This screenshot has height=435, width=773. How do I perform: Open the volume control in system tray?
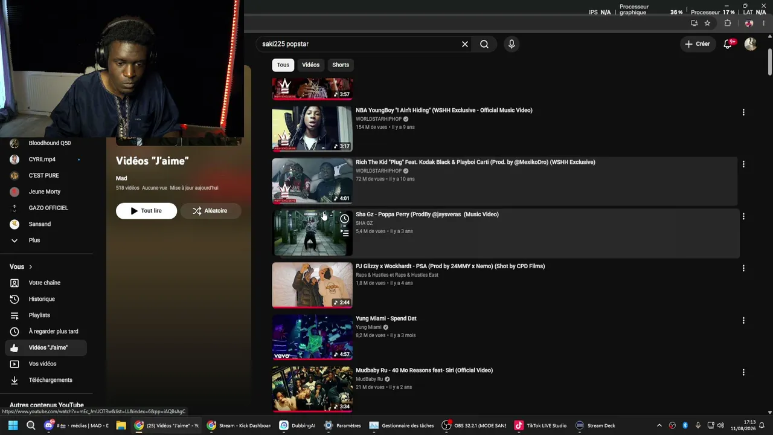[720, 425]
